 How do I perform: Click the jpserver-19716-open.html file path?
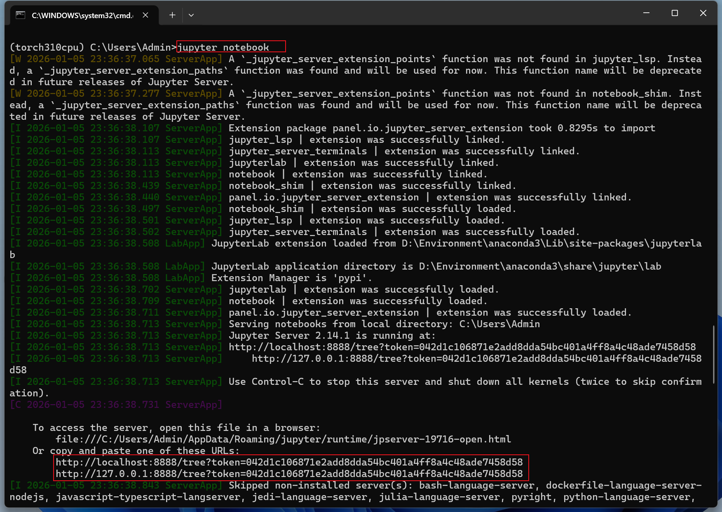click(x=284, y=439)
